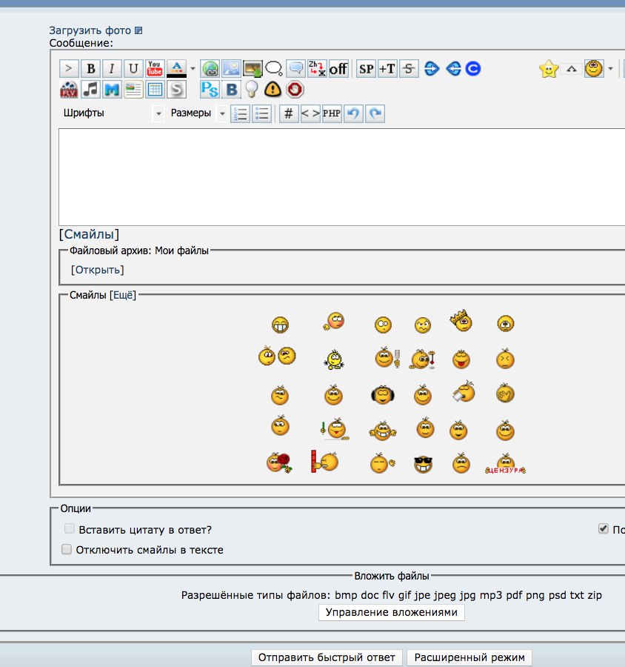Viewport: 625px width, 667px height.
Task: Insert music note audio tag
Action: click(x=90, y=90)
